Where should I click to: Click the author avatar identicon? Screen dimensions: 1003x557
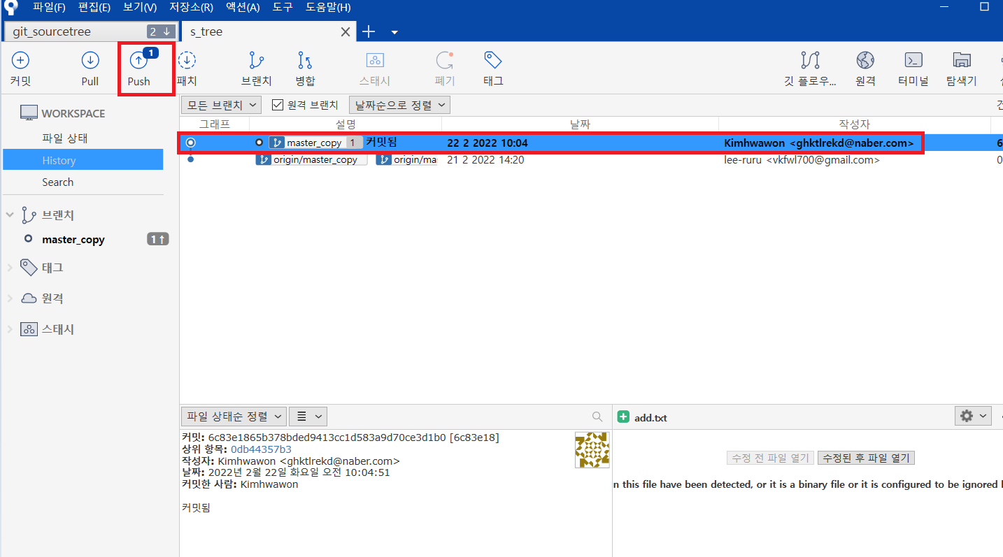(x=592, y=449)
